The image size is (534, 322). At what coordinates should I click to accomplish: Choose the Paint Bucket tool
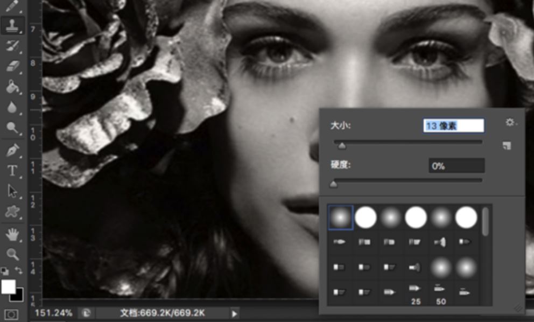click(x=12, y=86)
